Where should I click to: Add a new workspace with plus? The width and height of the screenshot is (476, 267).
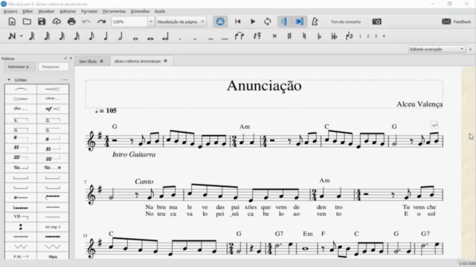470,49
